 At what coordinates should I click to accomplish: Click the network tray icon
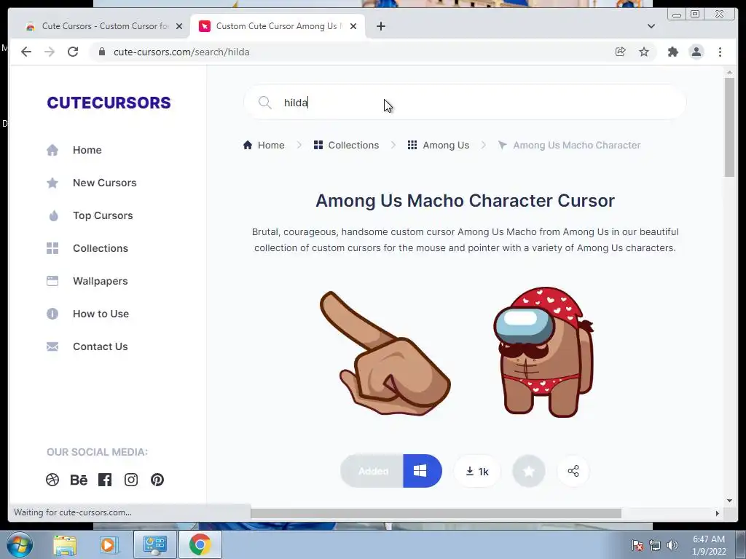(655, 545)
